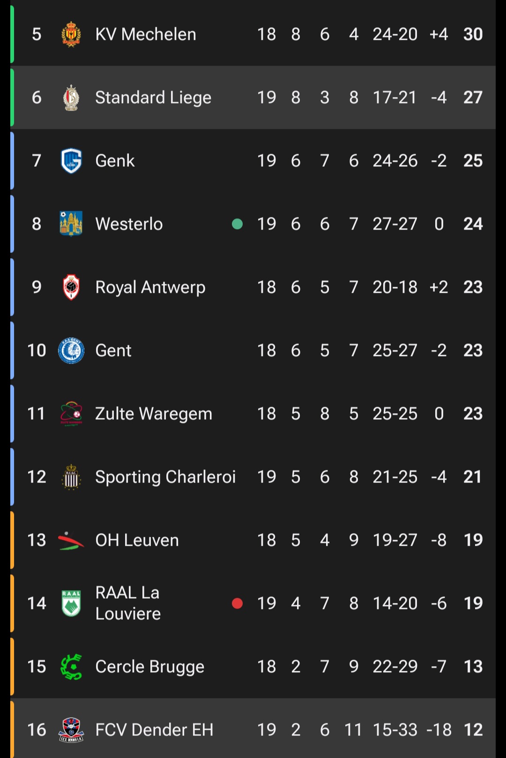Tap Westerlo's green live indicator dot
The height and width of the screenshot is (758, 506).
238,224
